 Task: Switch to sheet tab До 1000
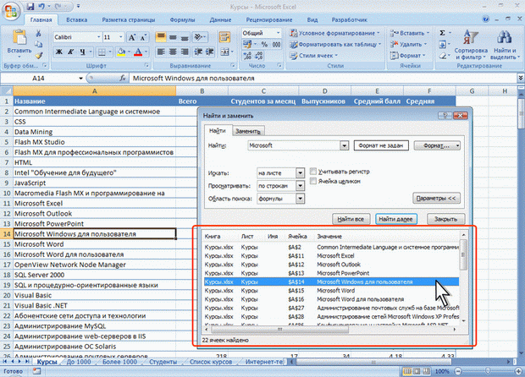point(79,362)
